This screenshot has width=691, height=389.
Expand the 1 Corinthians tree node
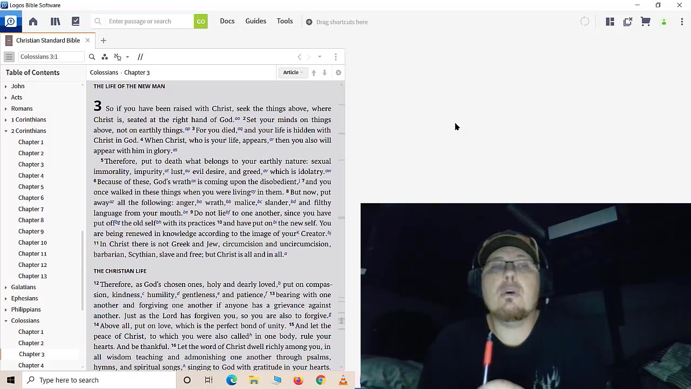coord(6,120)
